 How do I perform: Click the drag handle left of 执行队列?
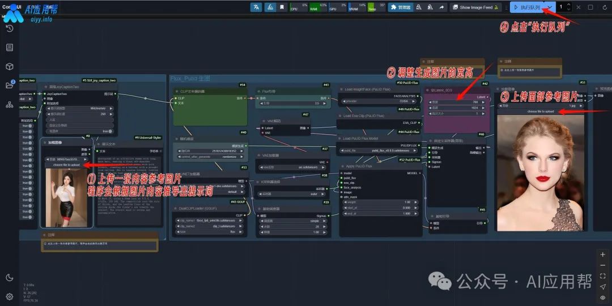click(507, 7)
